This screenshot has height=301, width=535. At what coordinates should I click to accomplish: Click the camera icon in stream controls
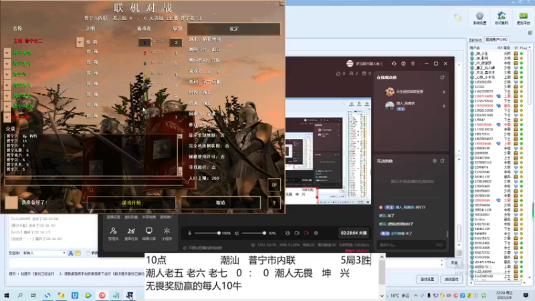[x=297, y=233]
